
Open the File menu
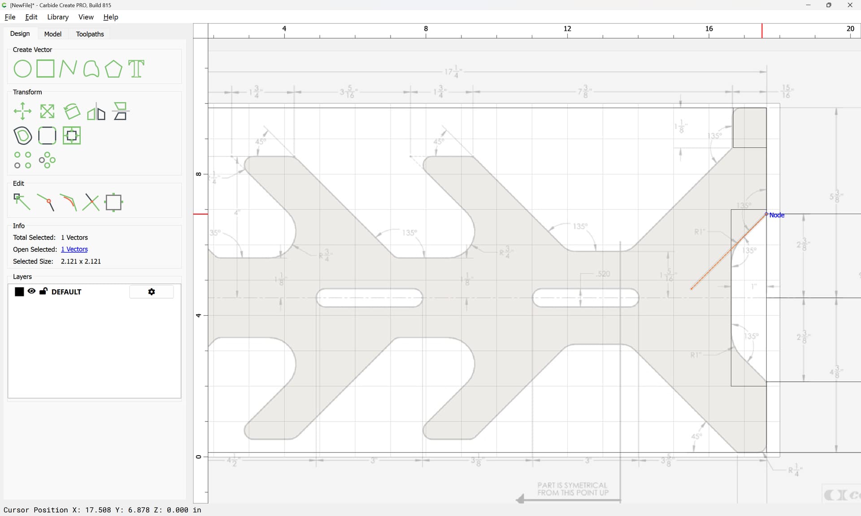[10, 17]
